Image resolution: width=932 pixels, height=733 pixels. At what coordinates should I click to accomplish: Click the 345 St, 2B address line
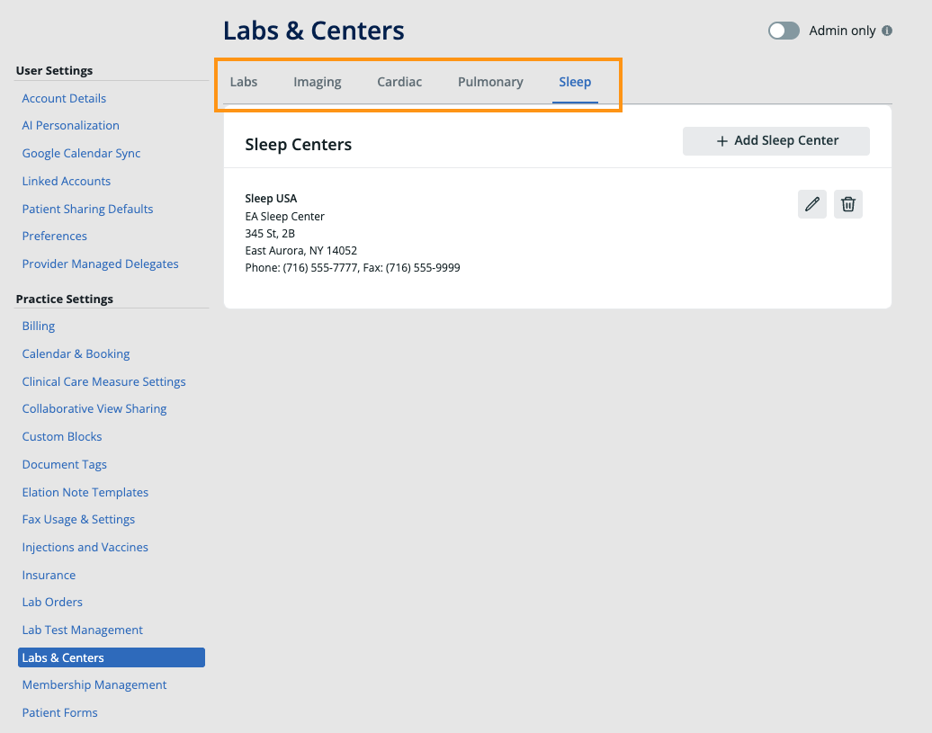(x=270, y=234)
